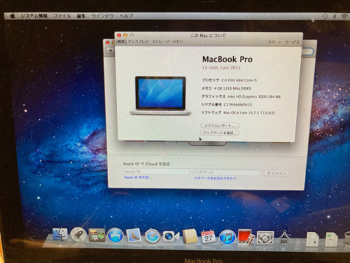The height and width of the screenshot is (263, 350).
Task: Click the 2.4 GHz Intel Core i5 text
Action: pos(239,80)
